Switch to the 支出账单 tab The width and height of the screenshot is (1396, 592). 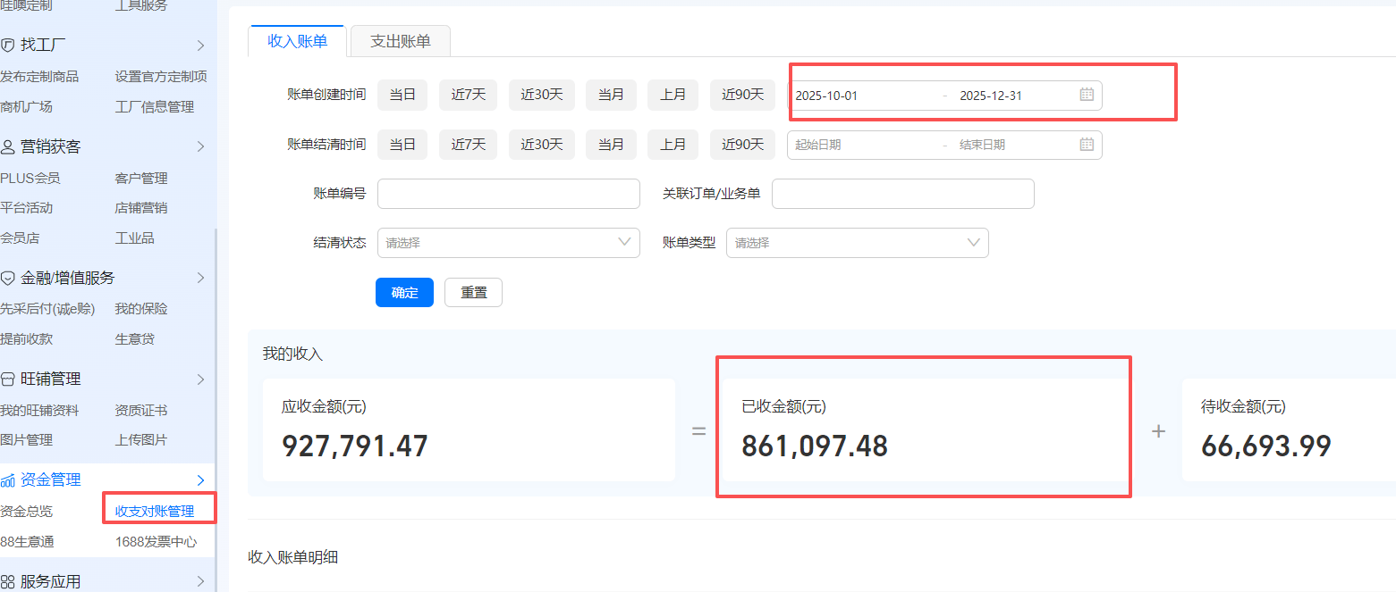[400, 41]
